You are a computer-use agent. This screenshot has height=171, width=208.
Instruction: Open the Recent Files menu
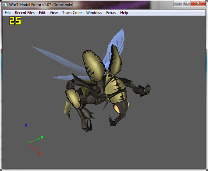[25, 13]
